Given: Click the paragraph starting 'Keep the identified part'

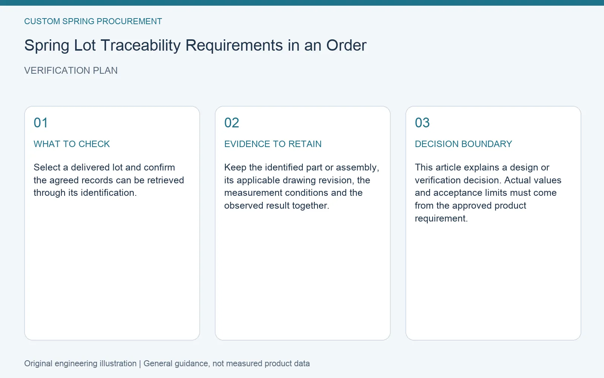Looking at the screenshot, I should (x=302, y=186).
